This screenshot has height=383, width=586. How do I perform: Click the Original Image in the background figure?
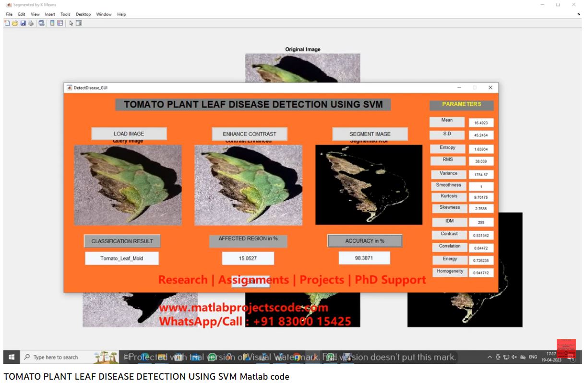302,68
